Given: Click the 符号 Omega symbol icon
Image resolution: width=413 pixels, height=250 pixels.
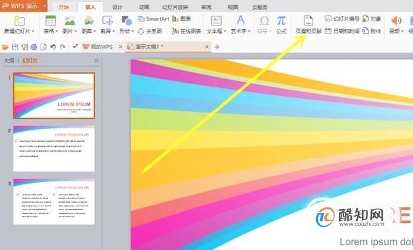Looking at the screenshot, I should pyautogui.click(x=264, y=21).
